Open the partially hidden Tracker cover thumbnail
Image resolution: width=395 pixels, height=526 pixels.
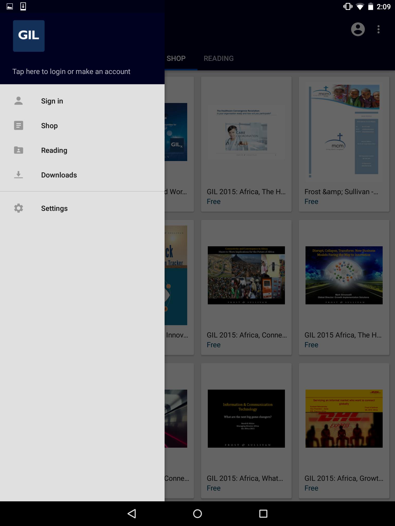click(176, 275)
